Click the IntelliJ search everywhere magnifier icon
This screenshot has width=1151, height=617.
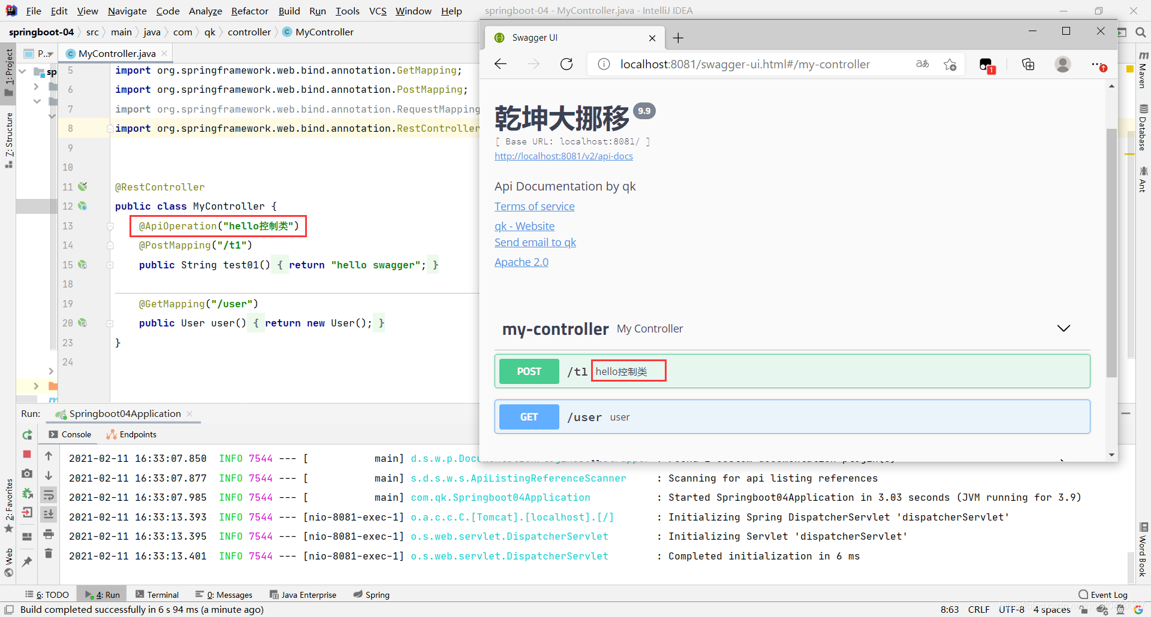[1140, 32]
